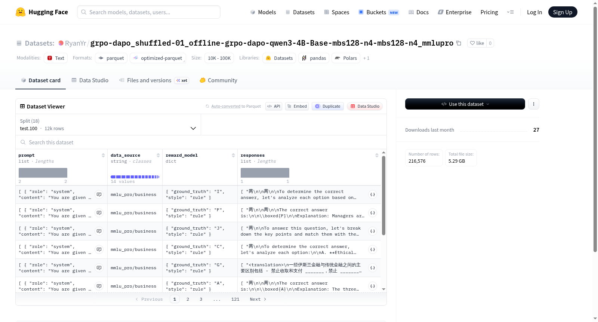View the Pricing page
The image size is (598, 322).
click(x=489, y=12)
